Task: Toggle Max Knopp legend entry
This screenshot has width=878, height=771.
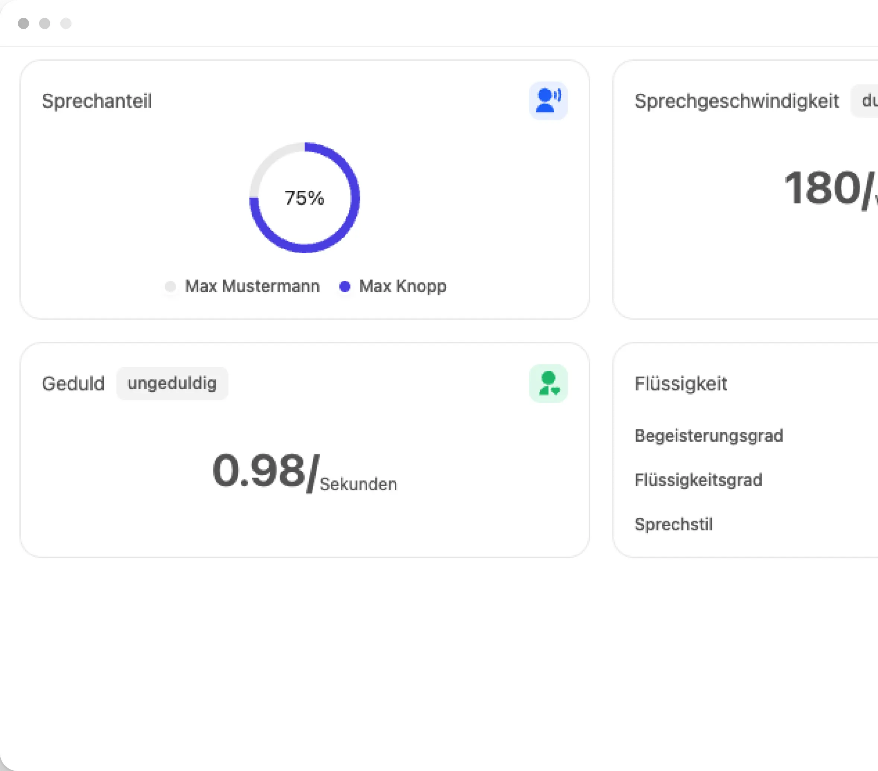Action: pyautogui.click(x=402, y=286)
